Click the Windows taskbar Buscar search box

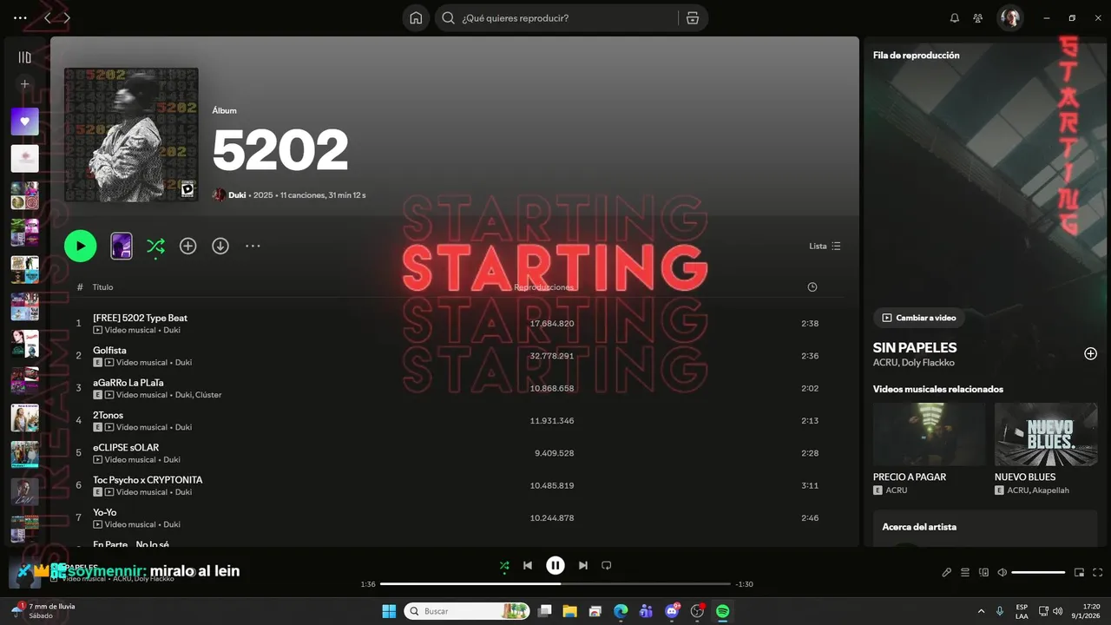(x=468, y=612)
